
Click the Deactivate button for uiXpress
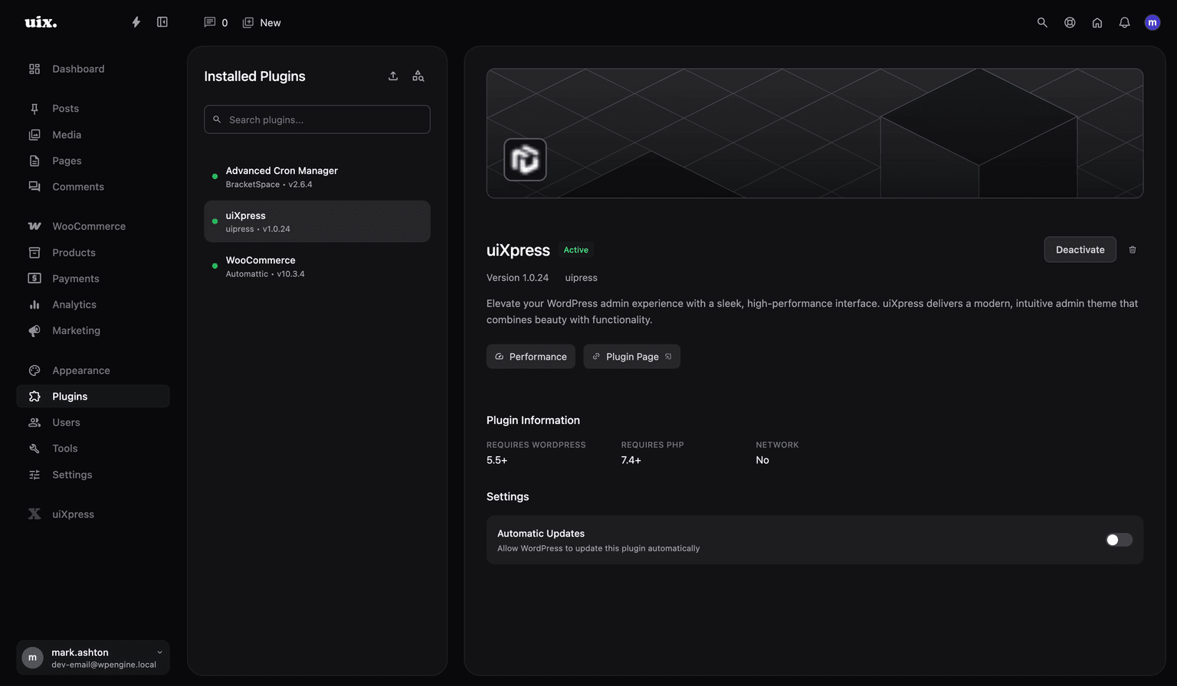1080,249
